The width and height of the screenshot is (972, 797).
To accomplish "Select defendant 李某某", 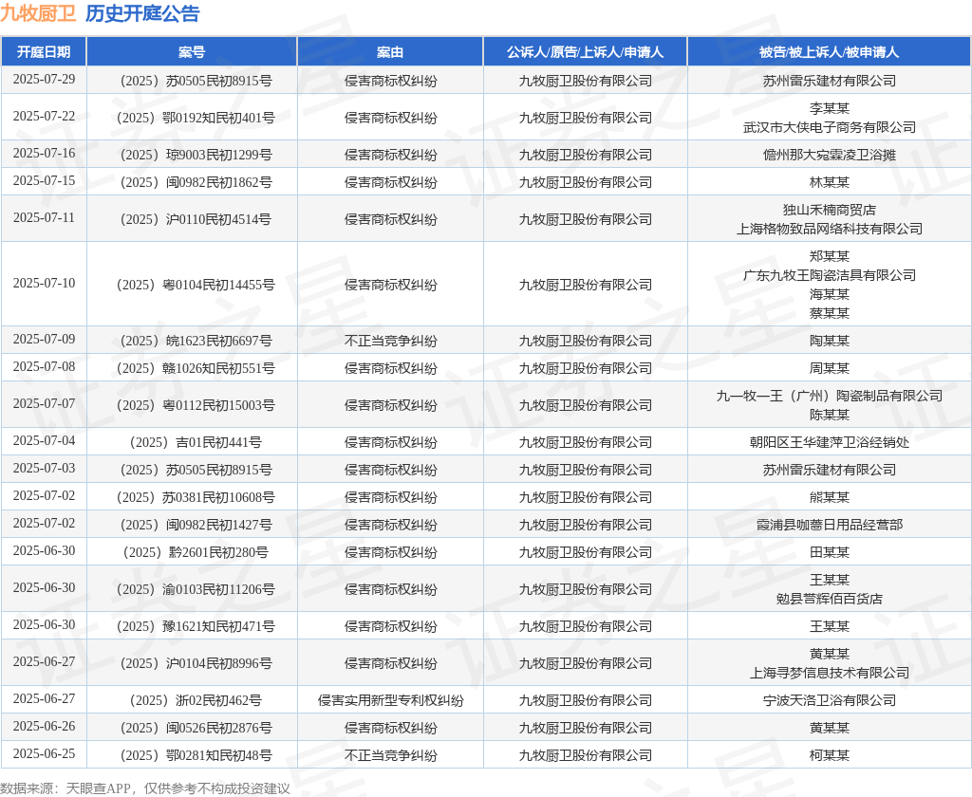I will tap(830, 108).
